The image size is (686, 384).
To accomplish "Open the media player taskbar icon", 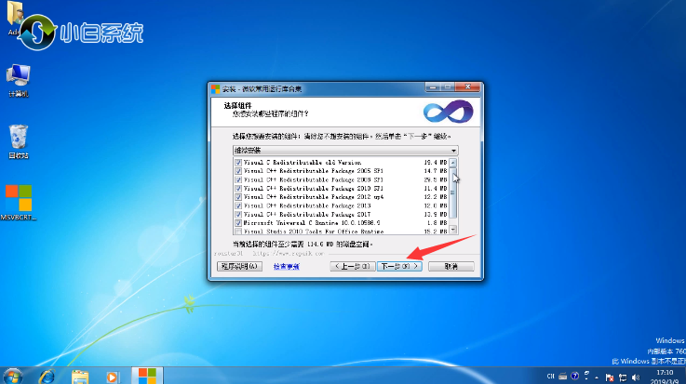I will point(113,376).
